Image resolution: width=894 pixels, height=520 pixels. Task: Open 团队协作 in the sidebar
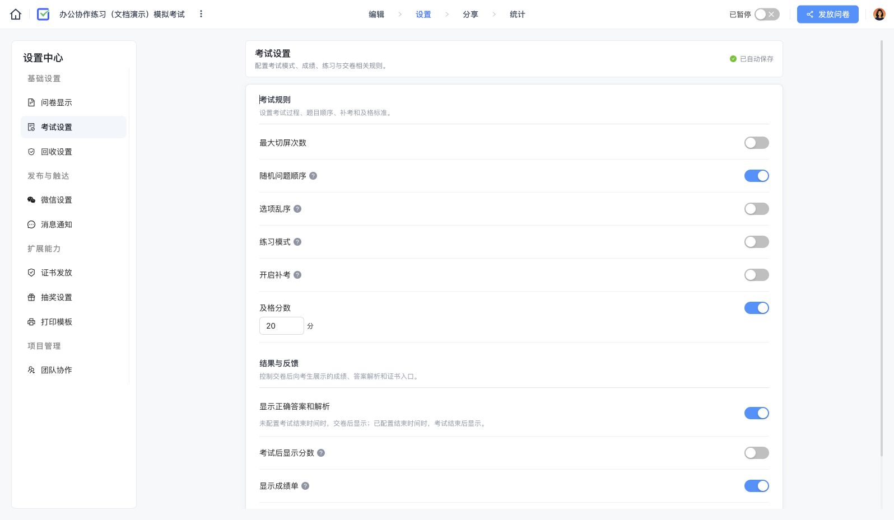(x=73, y=370)
